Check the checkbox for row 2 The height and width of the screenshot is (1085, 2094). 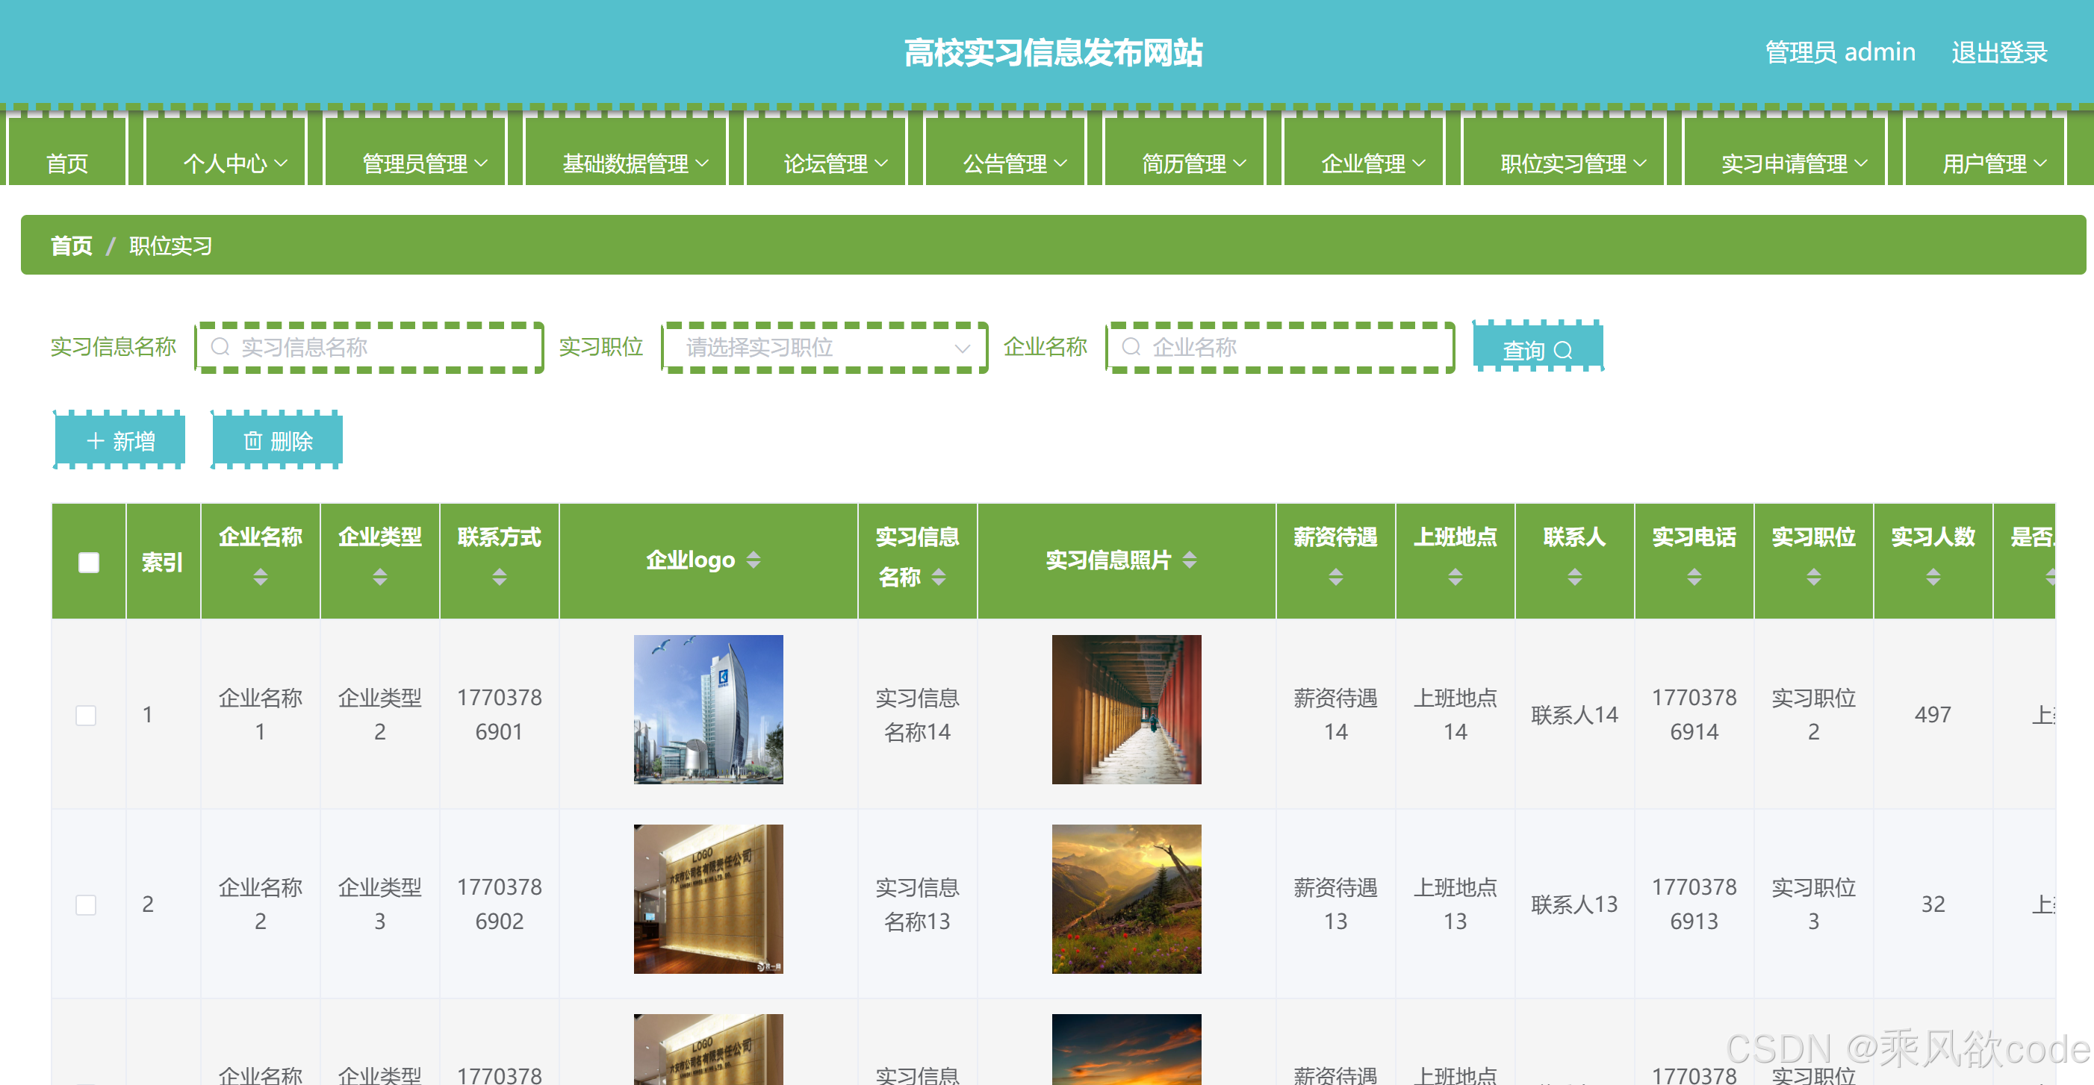86,904
